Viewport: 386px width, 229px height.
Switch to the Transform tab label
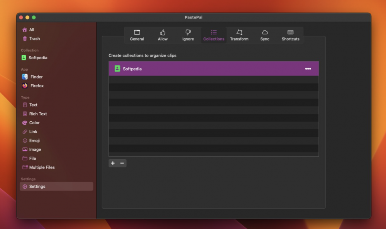239,39
